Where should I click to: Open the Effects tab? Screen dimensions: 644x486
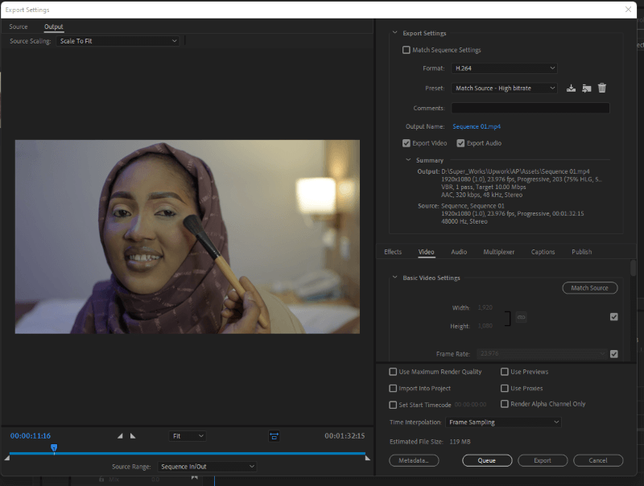click(393, 252)
